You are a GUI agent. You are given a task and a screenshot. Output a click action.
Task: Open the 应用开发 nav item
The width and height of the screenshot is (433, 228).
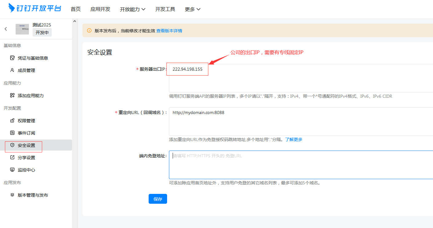click(100, 9)
